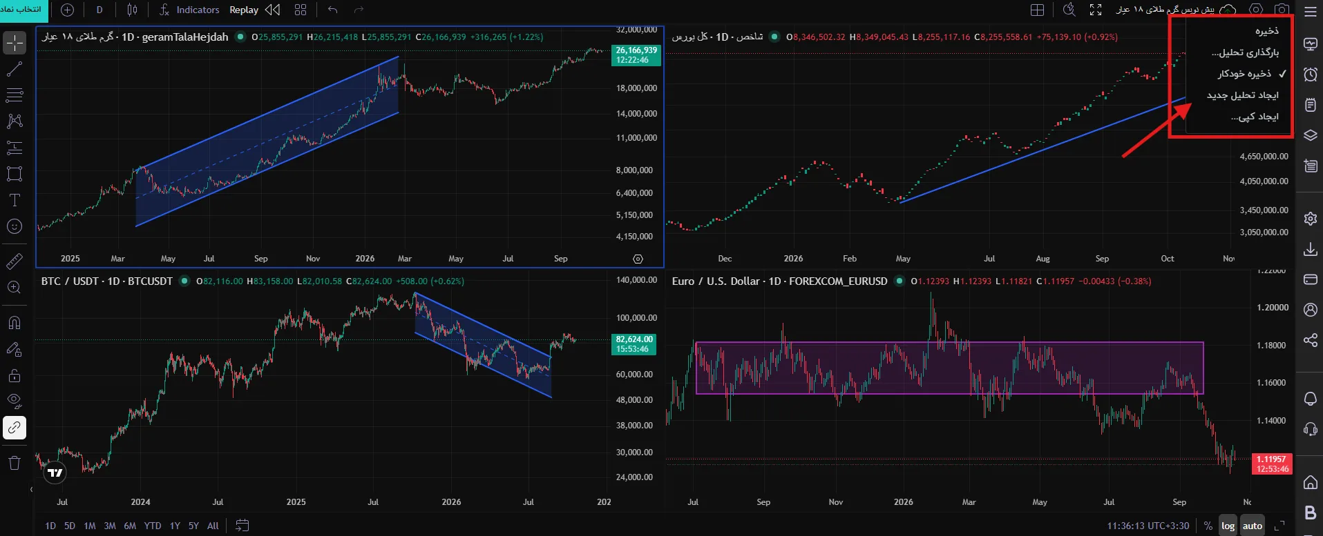Open the go-to-date calendar button
The image size is (1323, 536).
tap(242, 526)
